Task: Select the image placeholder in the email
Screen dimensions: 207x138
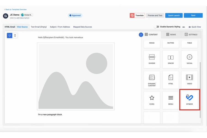Action: click(x=76, y=76)
